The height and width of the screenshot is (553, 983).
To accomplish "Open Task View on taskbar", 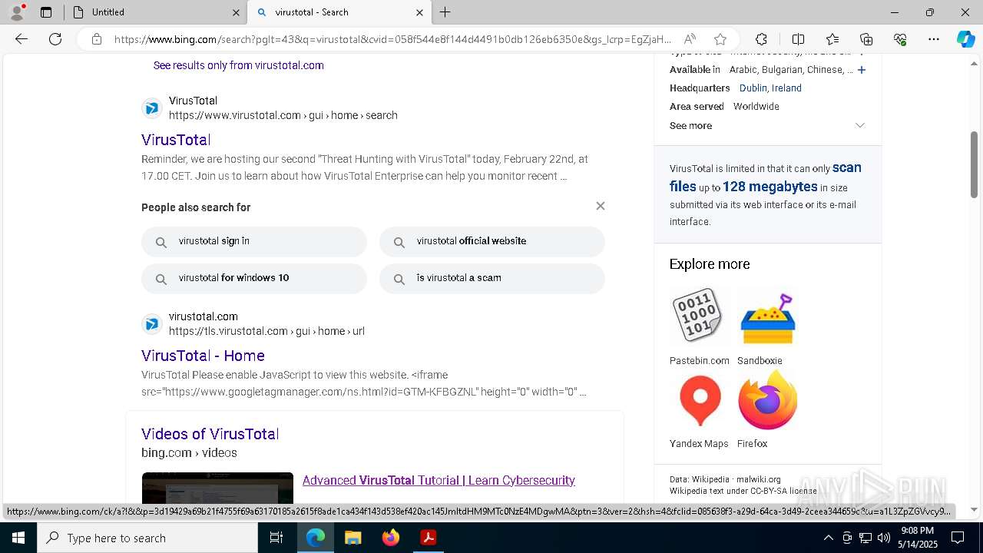I will pos(276,538).
